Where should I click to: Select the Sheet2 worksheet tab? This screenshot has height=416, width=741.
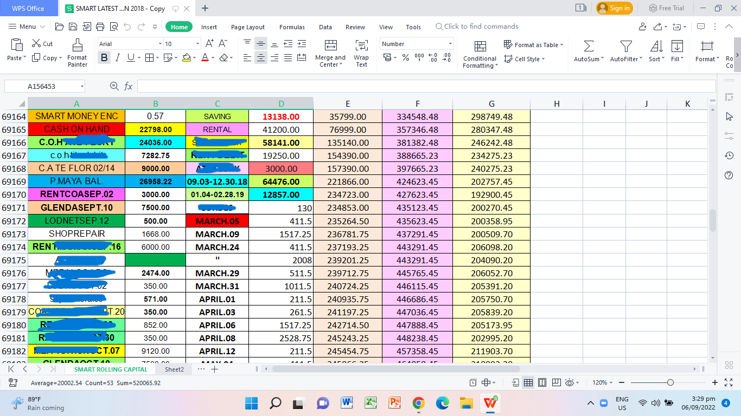pyautogui.click(x=174, y=369)
